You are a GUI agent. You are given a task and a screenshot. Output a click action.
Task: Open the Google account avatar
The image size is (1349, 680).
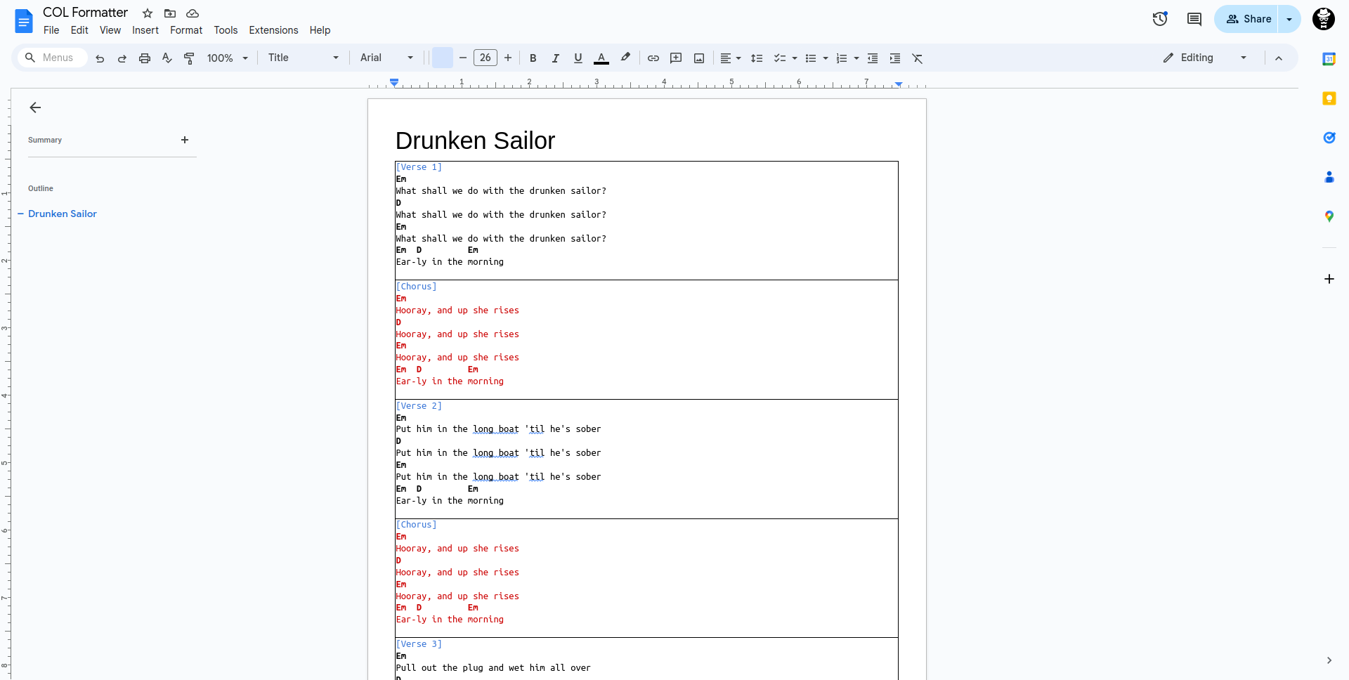point(1324,19)
